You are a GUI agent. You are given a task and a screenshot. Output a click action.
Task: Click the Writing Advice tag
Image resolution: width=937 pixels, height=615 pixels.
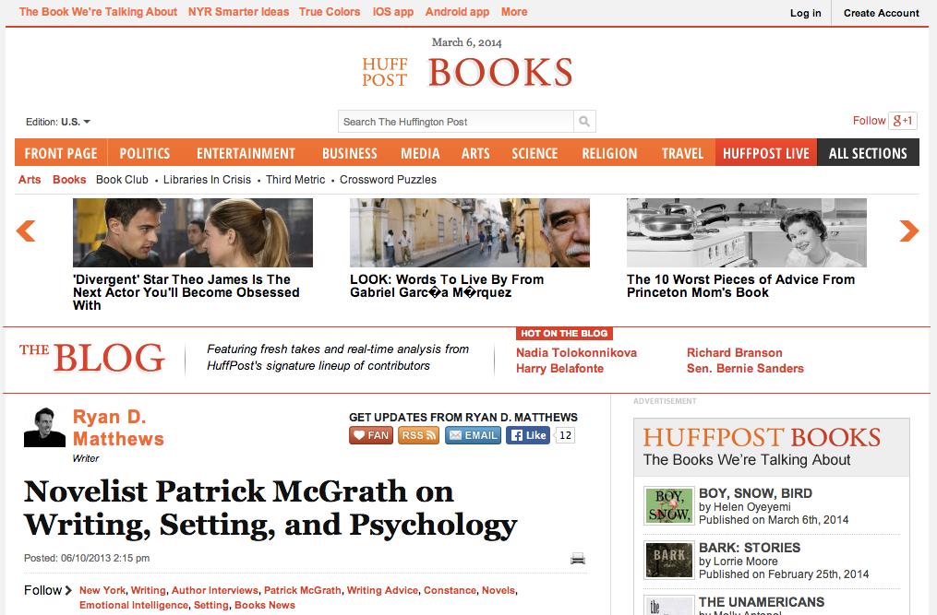click(382, 590)
